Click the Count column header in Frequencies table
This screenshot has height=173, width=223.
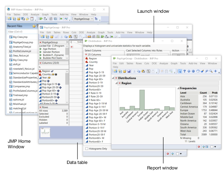coord(203,93)
